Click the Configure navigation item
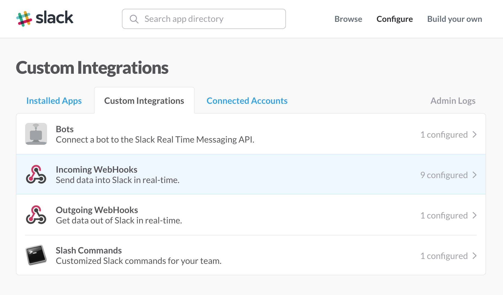This screenshot has width=503, height=295. (x=394, y=19)
